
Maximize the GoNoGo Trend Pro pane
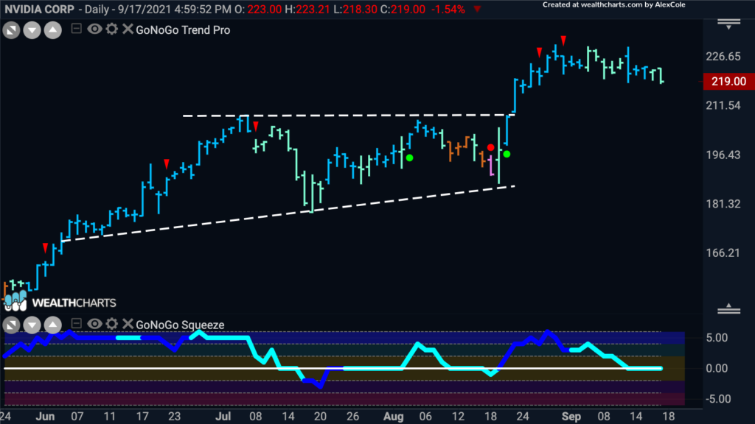[x=11, y=31]
